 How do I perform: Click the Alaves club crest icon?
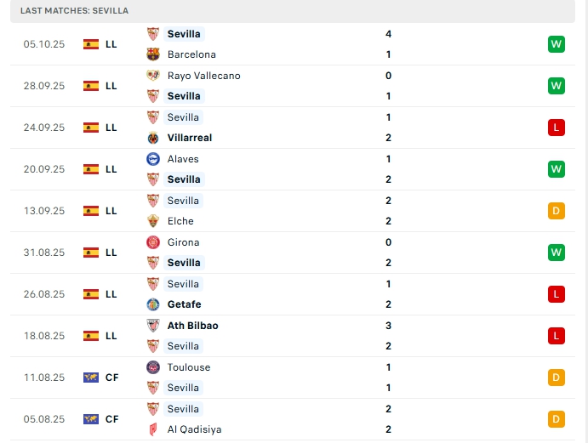(153, 159)
